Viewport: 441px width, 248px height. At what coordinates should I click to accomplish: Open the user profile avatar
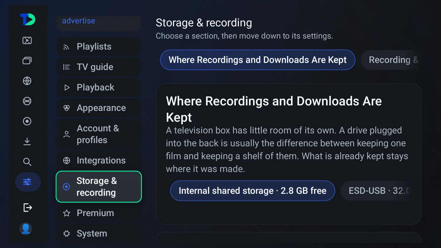tap(26, 229)
